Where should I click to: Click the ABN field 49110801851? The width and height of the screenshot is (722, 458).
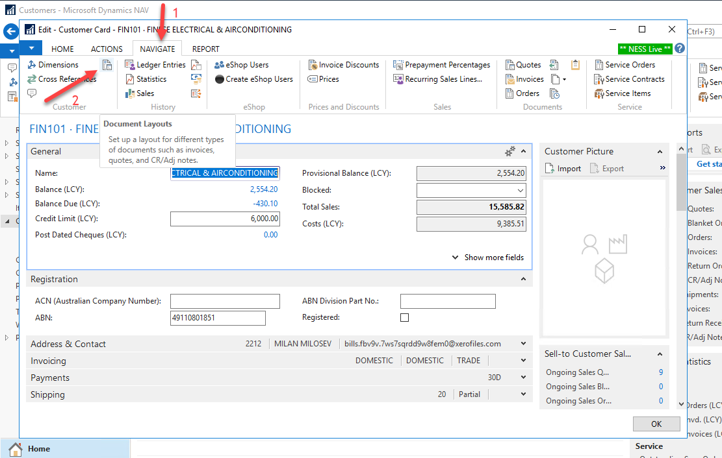(x=218, y=318)
